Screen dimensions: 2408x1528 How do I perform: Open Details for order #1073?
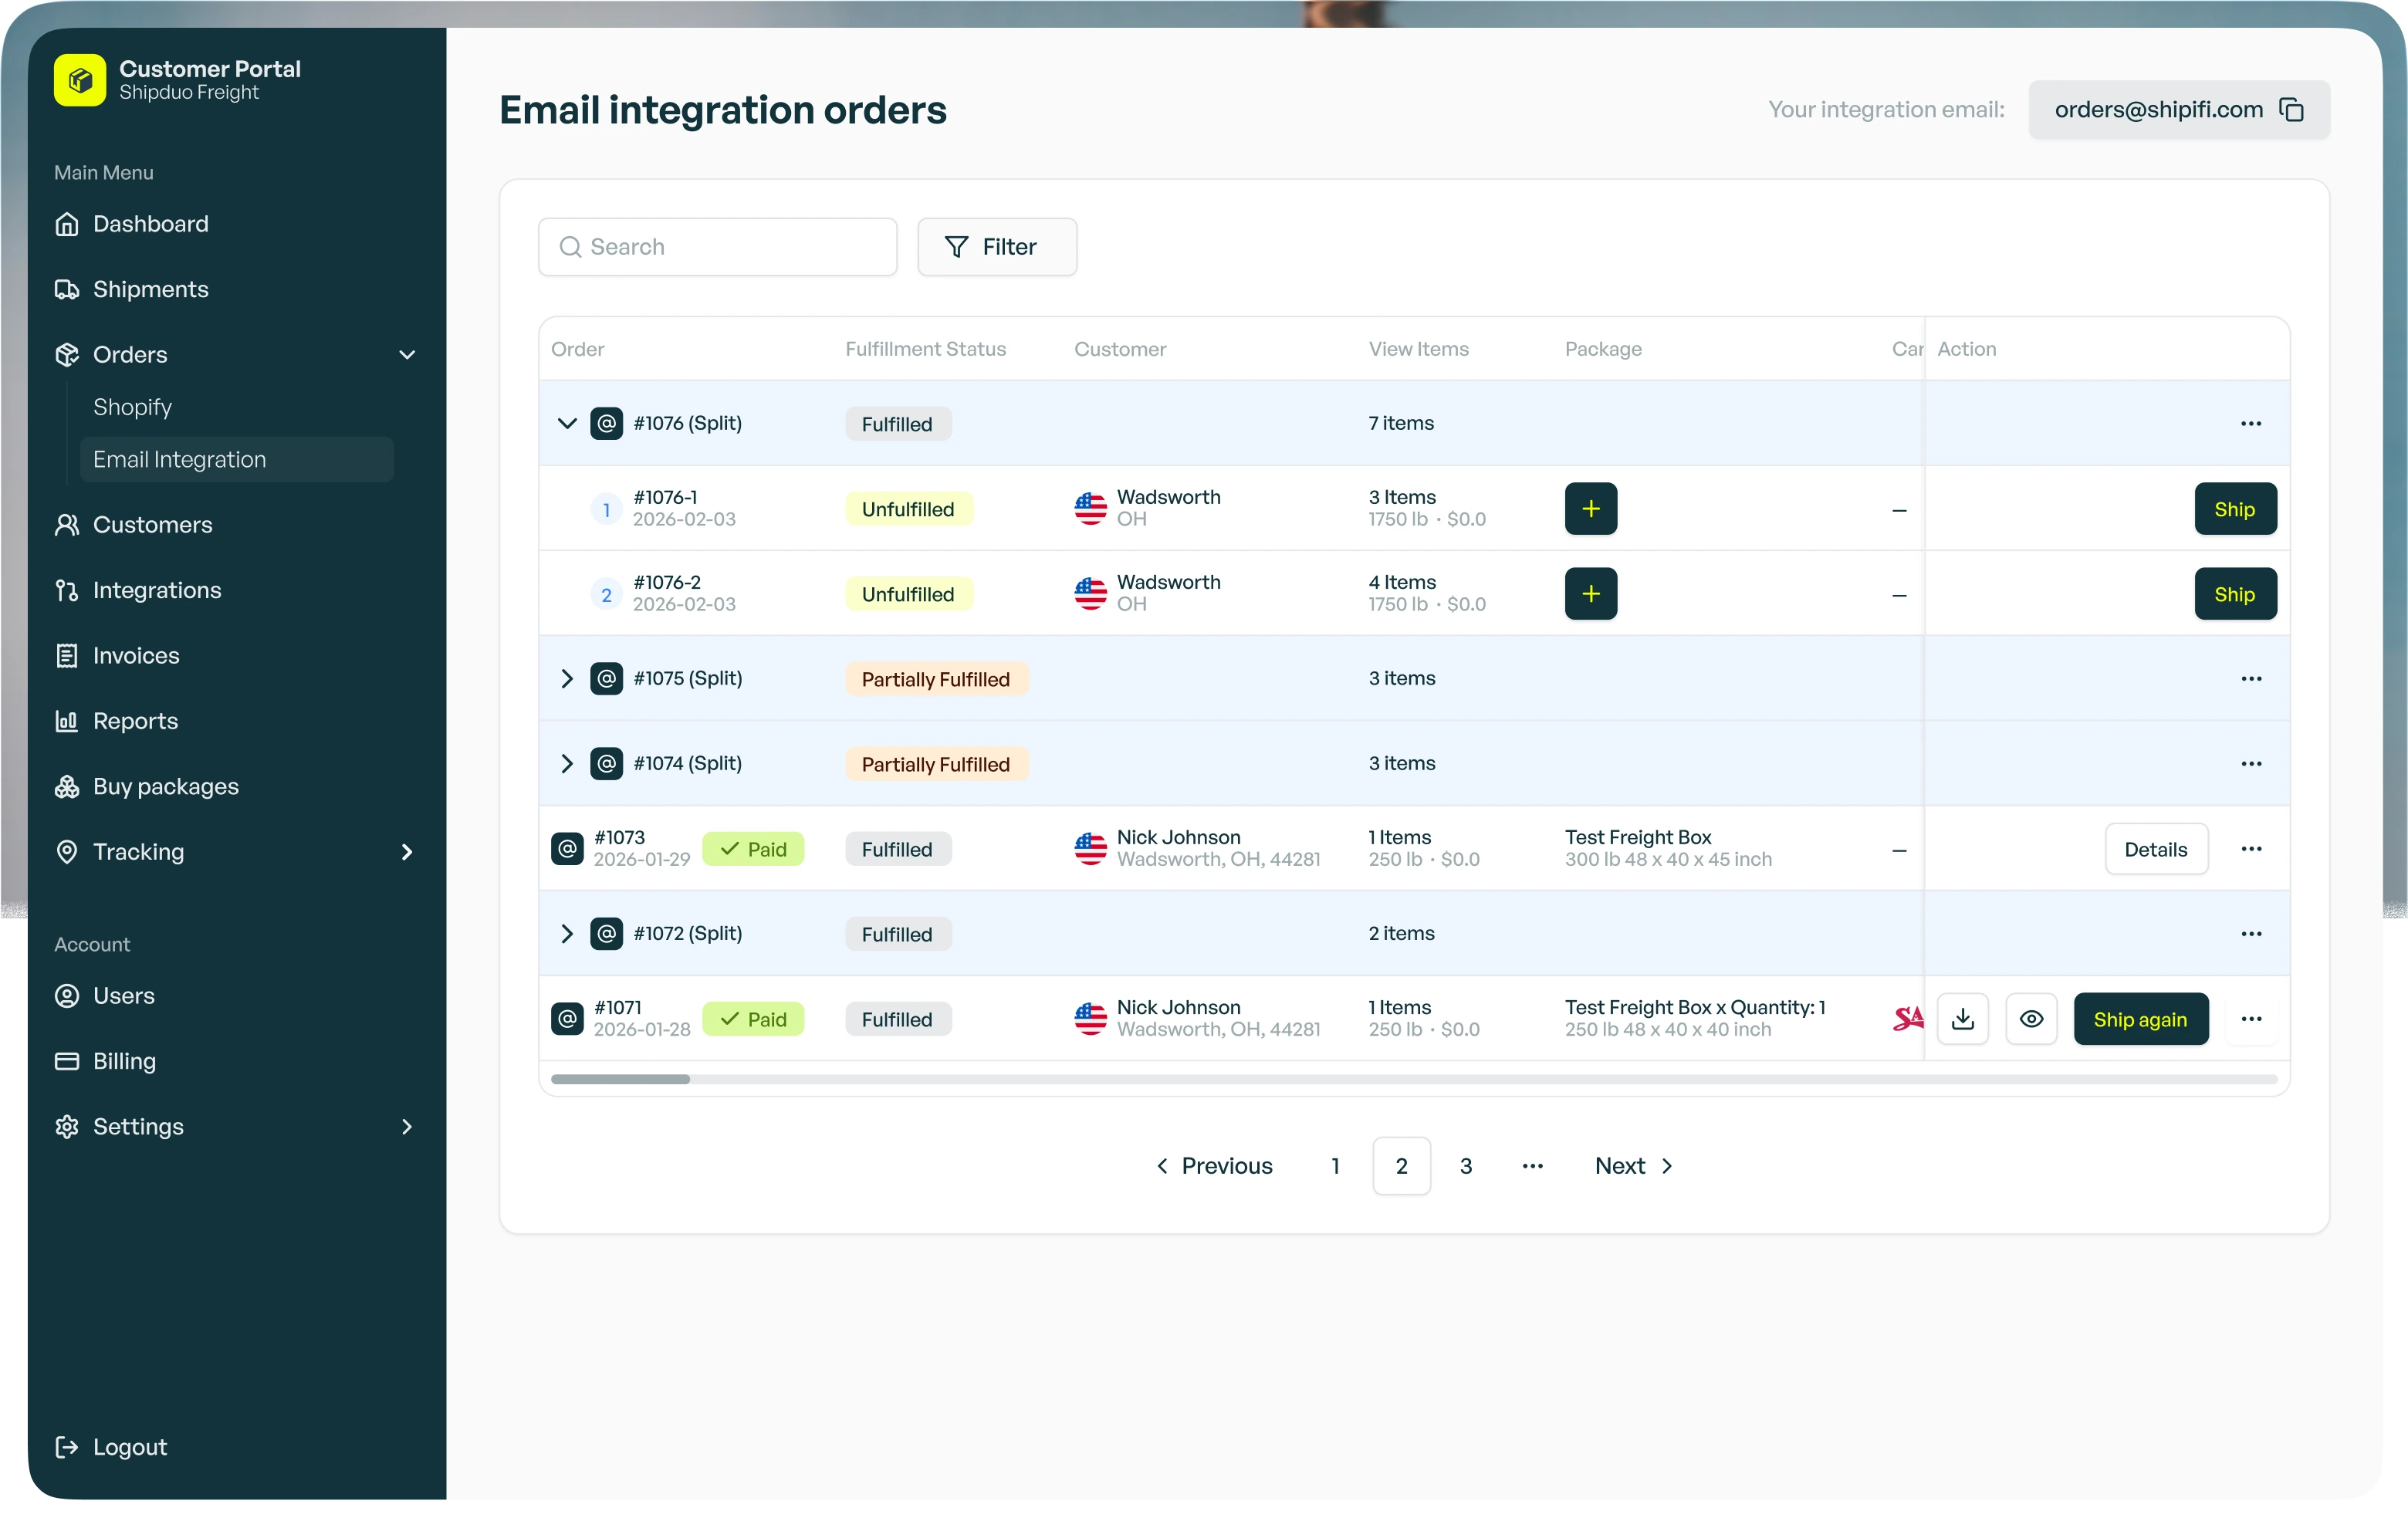tap(2155, 849)
